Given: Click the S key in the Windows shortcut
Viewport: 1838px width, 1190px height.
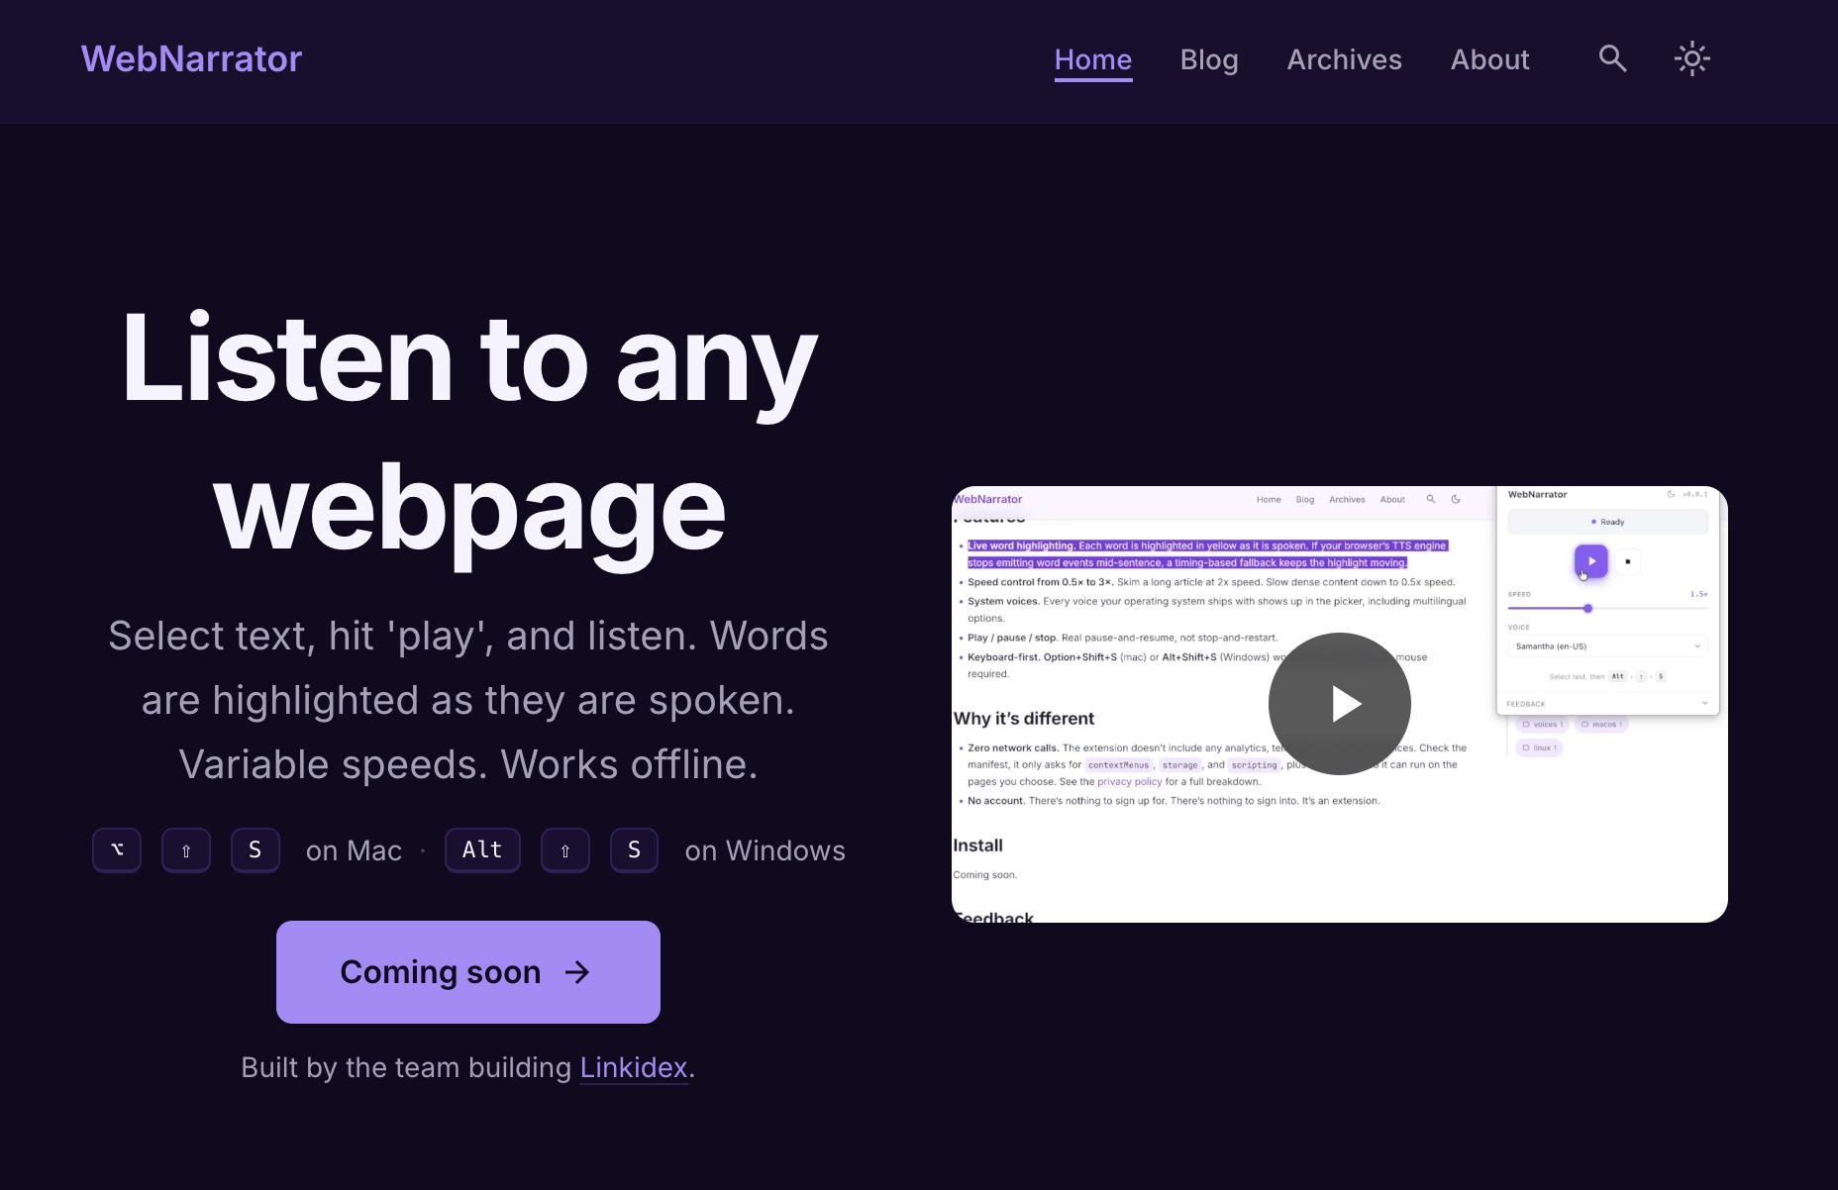Looking at the screenshot, I should point(634,849).
